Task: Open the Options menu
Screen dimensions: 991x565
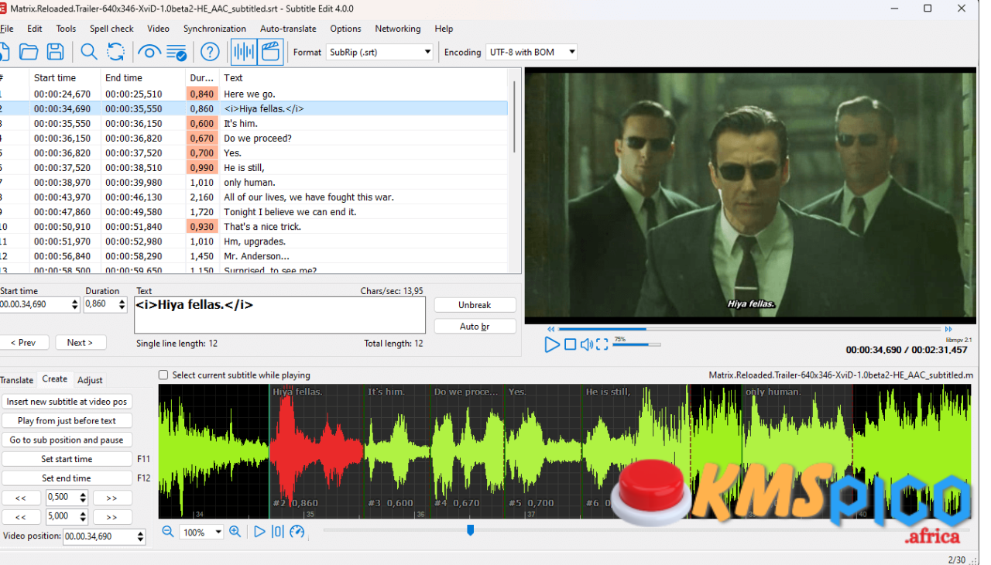Action: [345, 29]
